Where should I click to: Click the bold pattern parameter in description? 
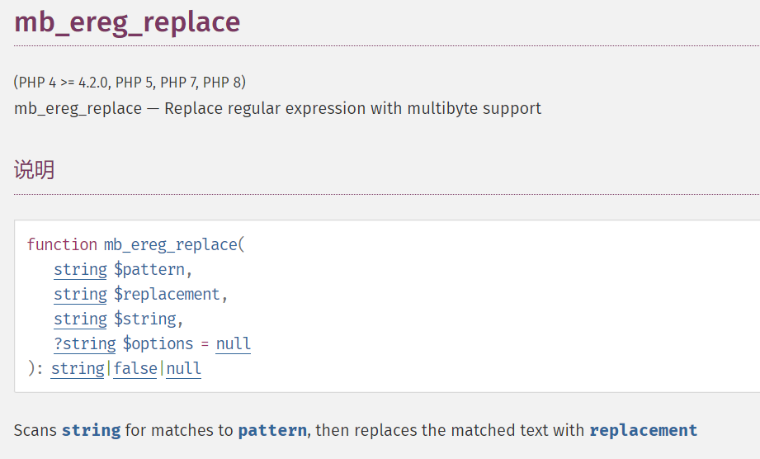tap(272, 430)
